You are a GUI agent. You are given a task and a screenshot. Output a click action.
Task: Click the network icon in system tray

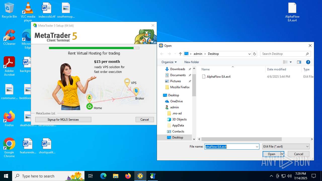pyautogui.click(x=284, y=176)
